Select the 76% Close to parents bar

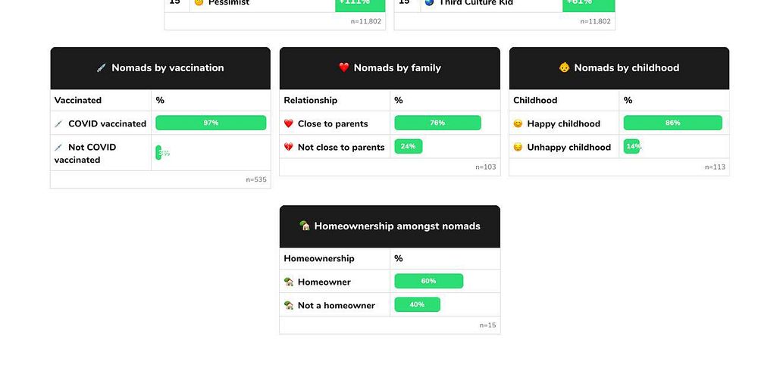437,123
